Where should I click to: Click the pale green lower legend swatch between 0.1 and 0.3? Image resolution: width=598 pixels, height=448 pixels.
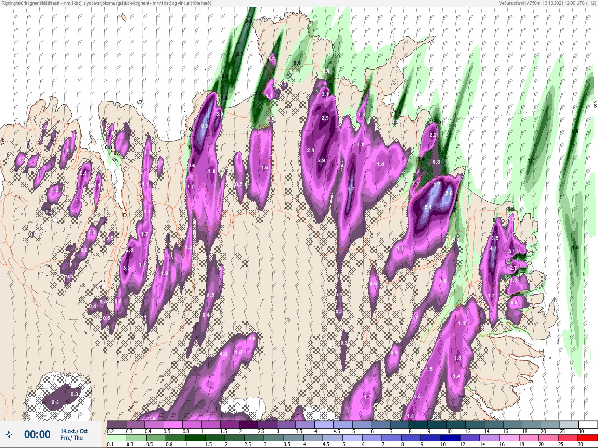pos(117,438)
